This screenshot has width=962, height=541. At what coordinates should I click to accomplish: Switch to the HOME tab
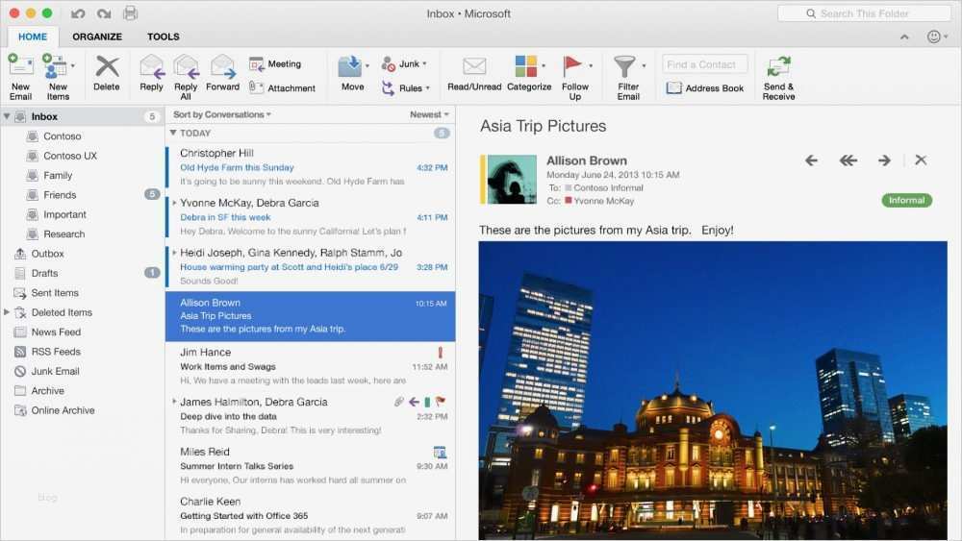point(33,37)
